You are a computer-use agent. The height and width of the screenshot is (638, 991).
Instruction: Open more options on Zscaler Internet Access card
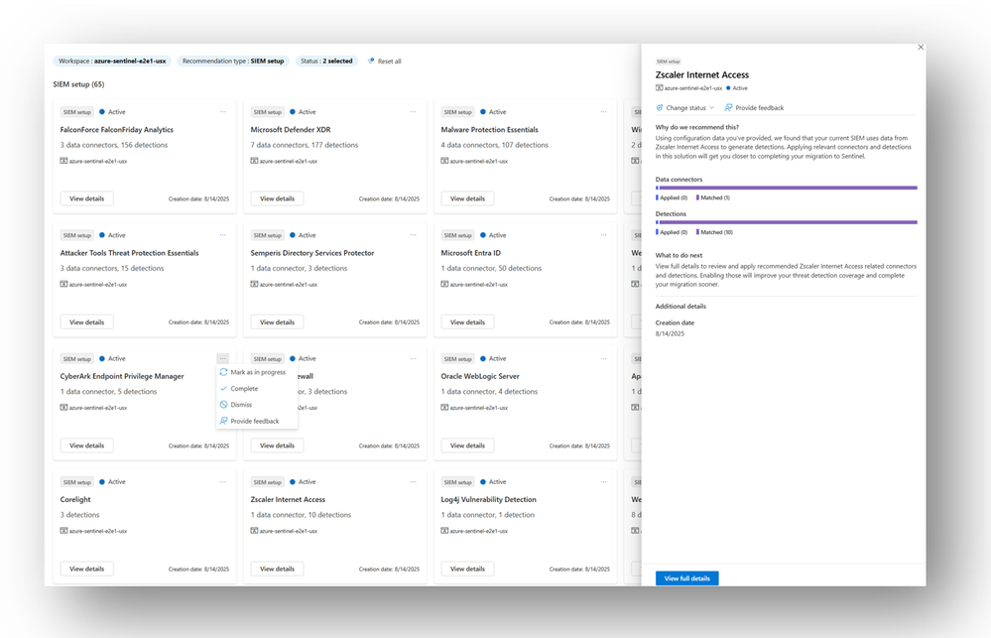[x=413, y=482]
